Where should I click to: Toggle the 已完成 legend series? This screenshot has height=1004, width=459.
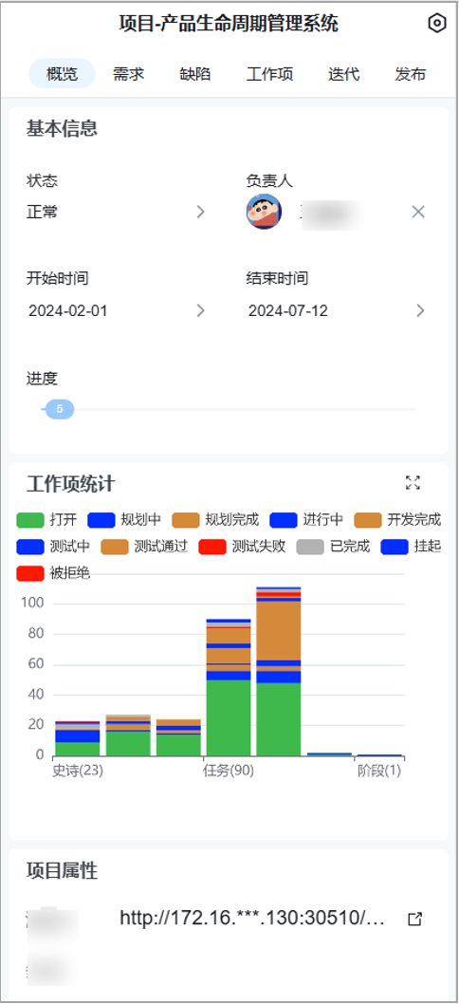tap(333, 547)
